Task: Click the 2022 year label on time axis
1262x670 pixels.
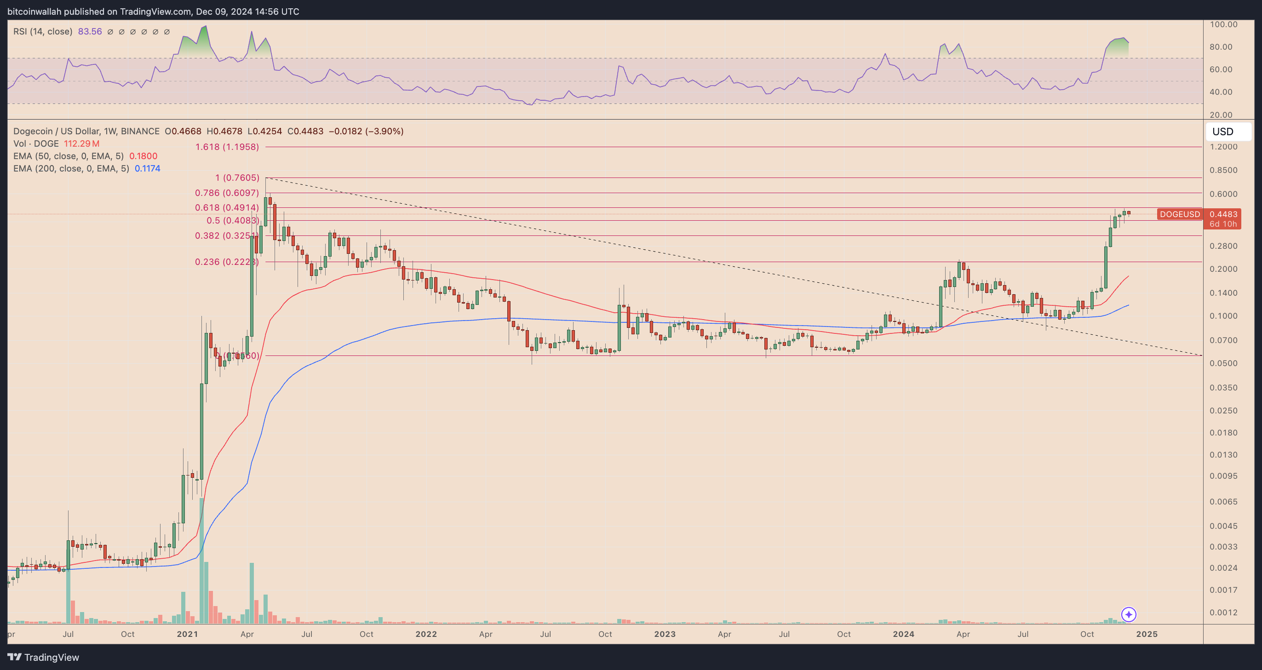Action: pyautogui.click(x=426, y=634)
